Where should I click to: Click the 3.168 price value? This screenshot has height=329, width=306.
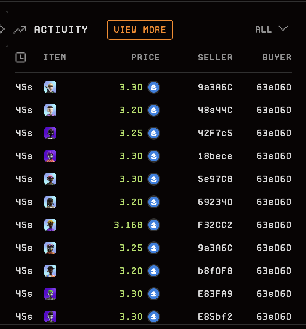coord(128,225)
